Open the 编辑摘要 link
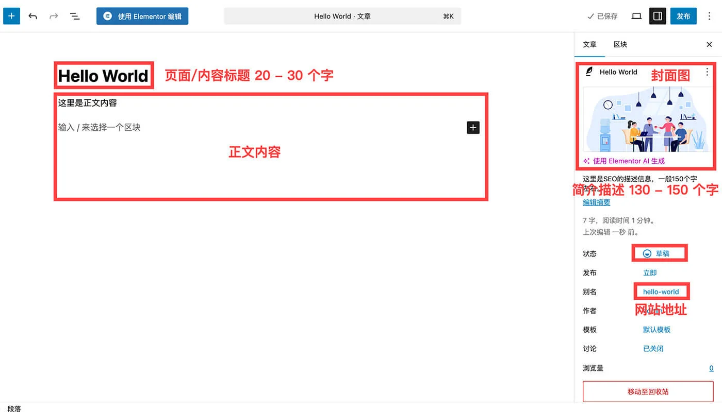 [x=596, y=202]
